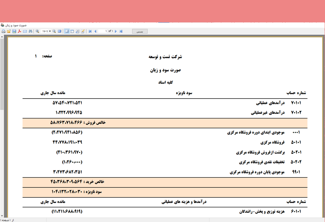Go to first page
This screenshot has height=222, width=325.
(x=90, y=31)
